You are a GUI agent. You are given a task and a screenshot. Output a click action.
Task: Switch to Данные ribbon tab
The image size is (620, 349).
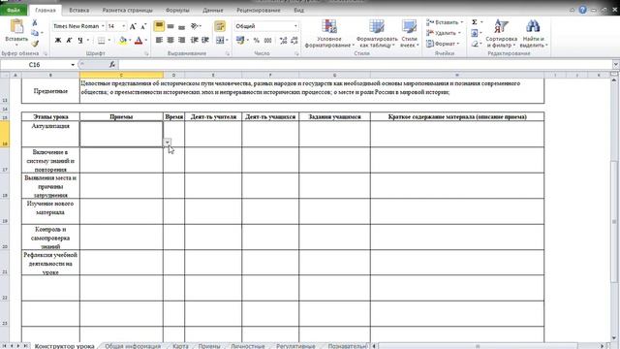tap(213, 10)
